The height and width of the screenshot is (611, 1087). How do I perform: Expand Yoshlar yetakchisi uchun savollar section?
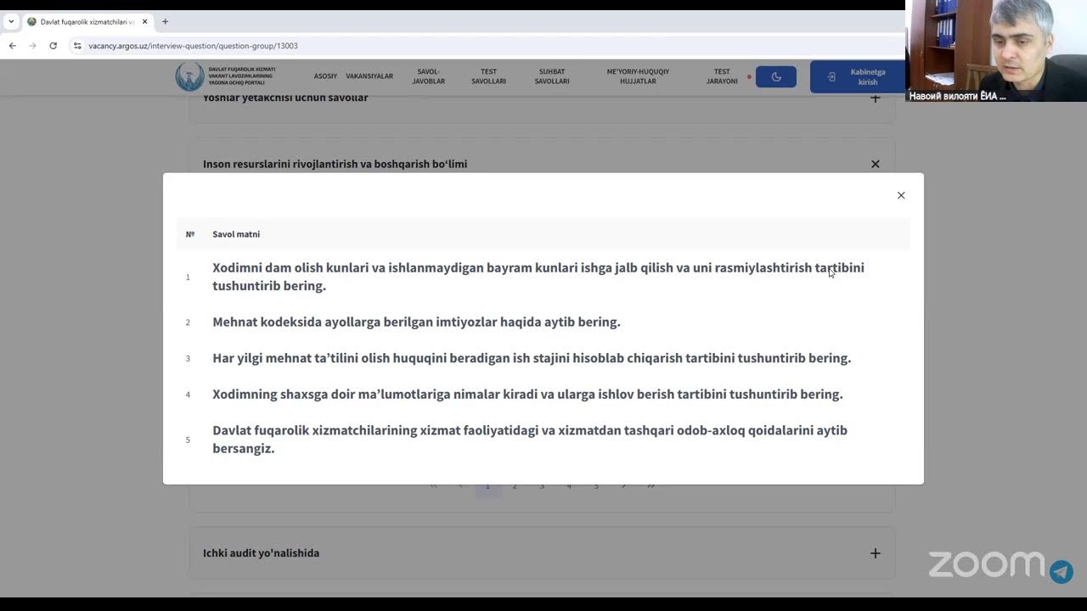point(876,98)
